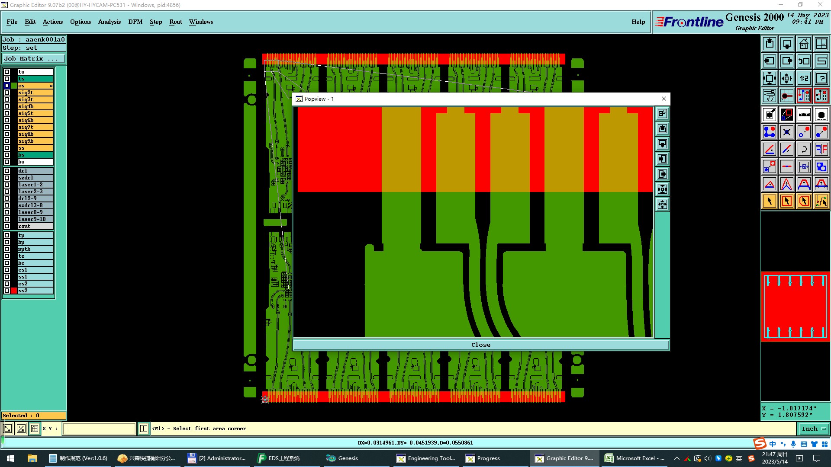Click the mirror feature (FF) tool icon
The image size is (831, 467).
pos(821,149)
